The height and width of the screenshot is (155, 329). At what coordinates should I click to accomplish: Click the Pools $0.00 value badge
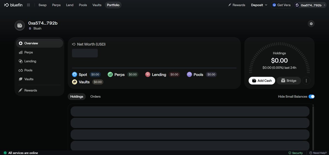pyautogui.click(x=211, y=74)
